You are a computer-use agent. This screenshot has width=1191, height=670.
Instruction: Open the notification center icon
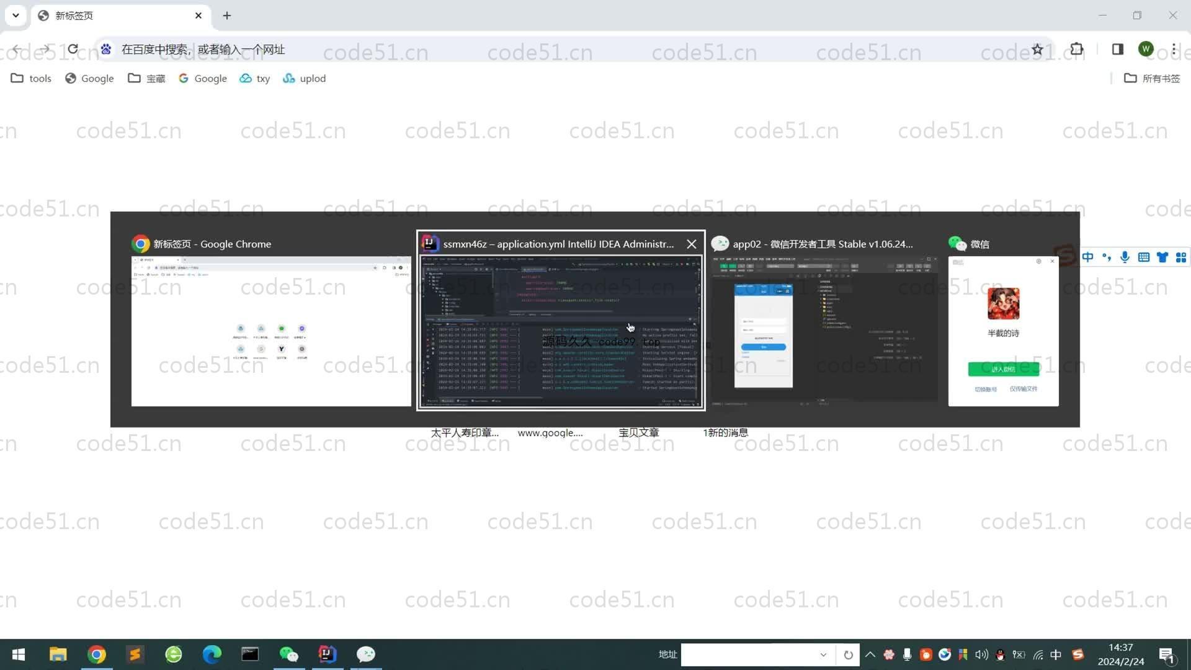click(x=1166, y=654)
